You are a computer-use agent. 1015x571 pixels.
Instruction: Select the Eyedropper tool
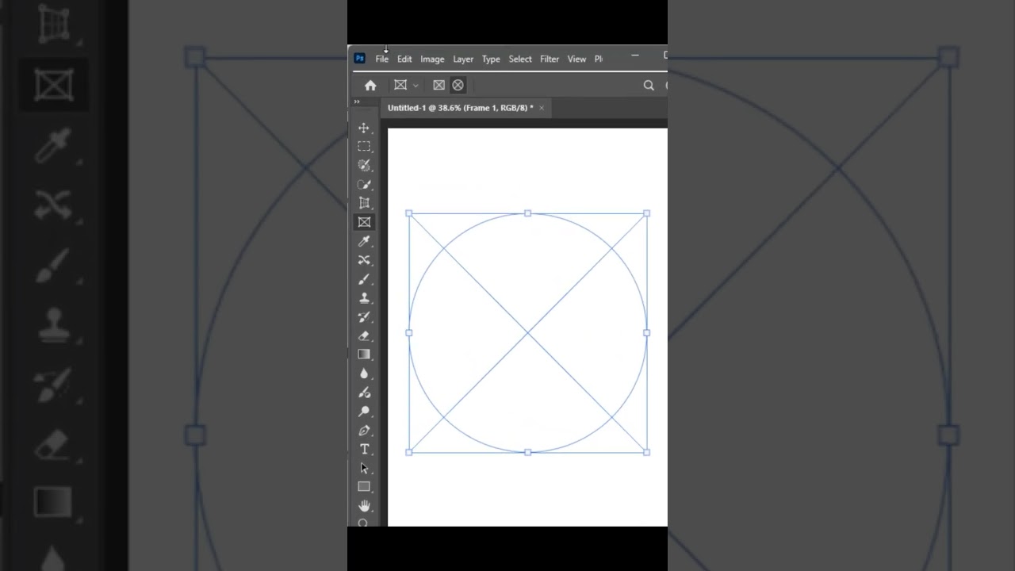[x=364, y=241]
